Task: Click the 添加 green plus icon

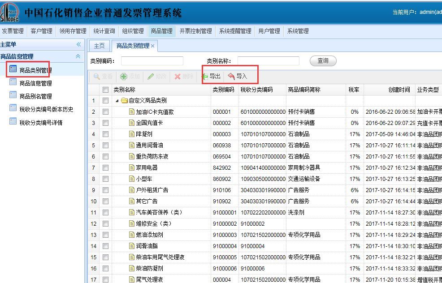Action: (x=123, y=76)
